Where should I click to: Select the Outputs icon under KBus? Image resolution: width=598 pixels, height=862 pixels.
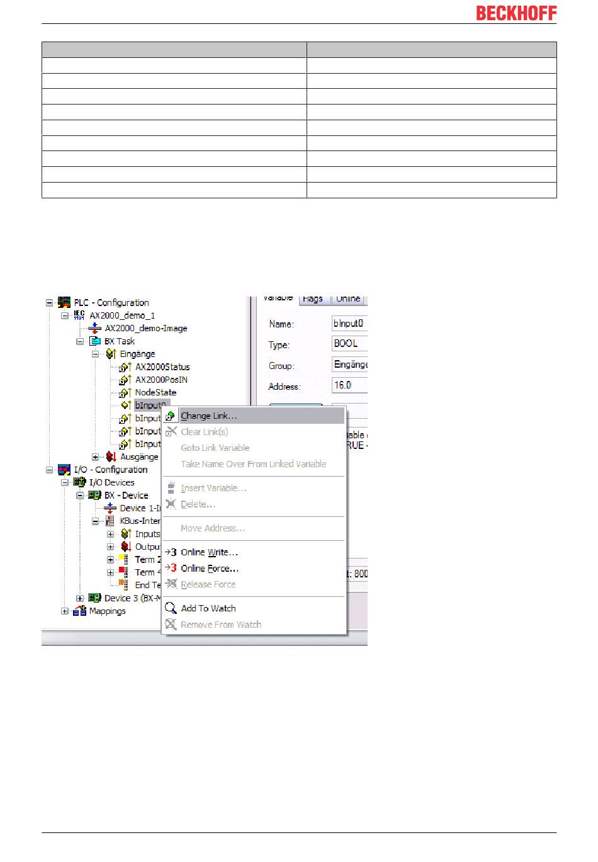[126, 547]
